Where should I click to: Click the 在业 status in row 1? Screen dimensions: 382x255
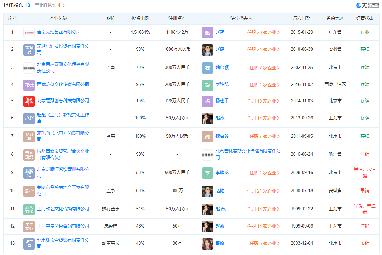(x=365, y=32)
